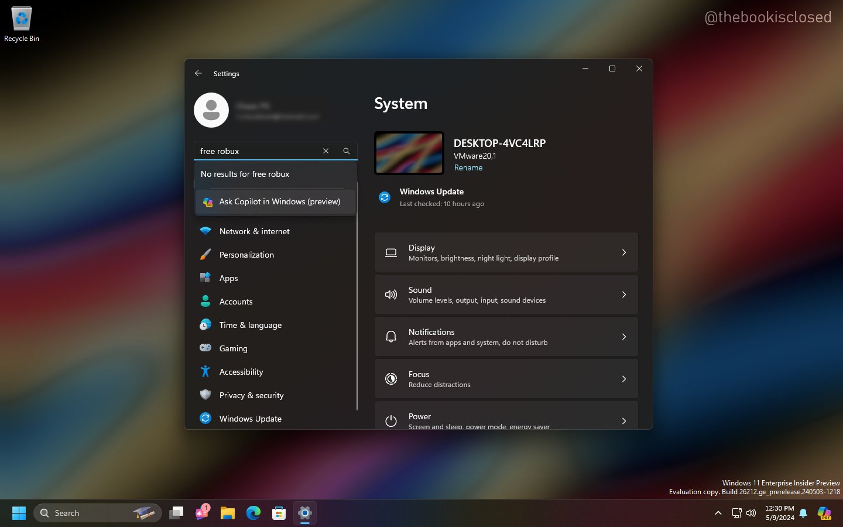The height and width of the screenshot is (527, 843).
Task: Open Accessibility settings icon
Action: tap(205, 372)
